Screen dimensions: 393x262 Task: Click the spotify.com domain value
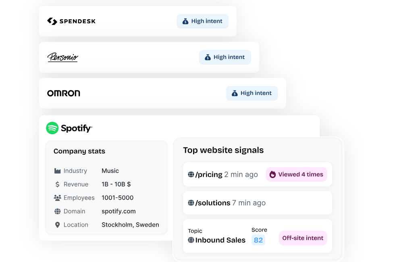point(119,211)
